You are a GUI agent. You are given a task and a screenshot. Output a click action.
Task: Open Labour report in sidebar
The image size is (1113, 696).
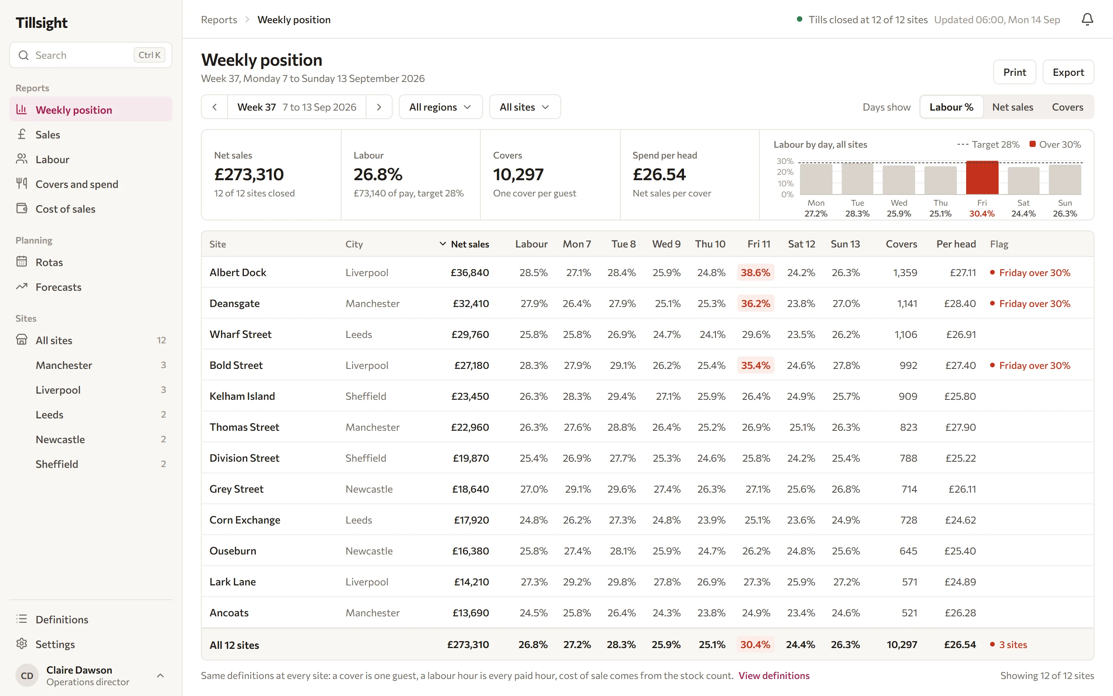click(90, 159)
